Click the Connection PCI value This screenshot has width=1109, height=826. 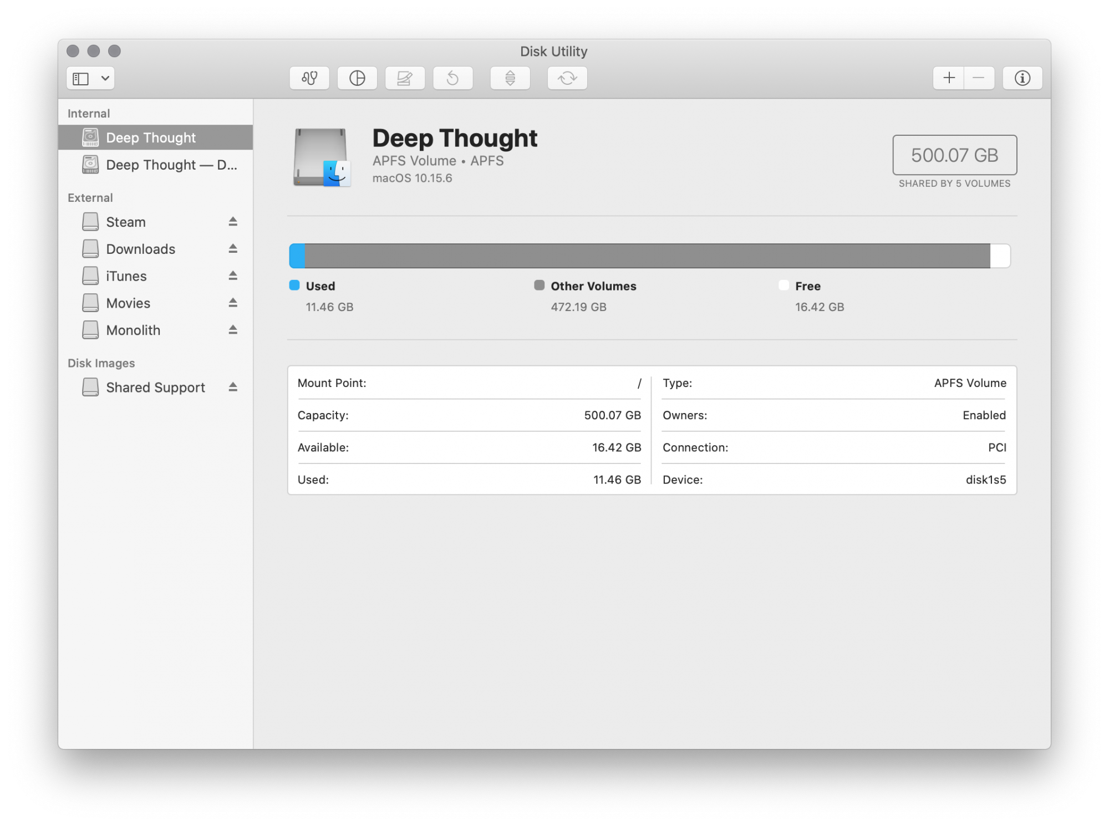pos(997,447)
